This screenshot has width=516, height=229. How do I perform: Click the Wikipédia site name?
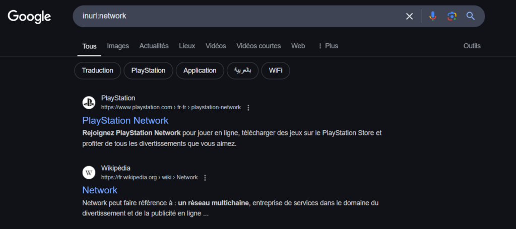[x=115, y=168]
